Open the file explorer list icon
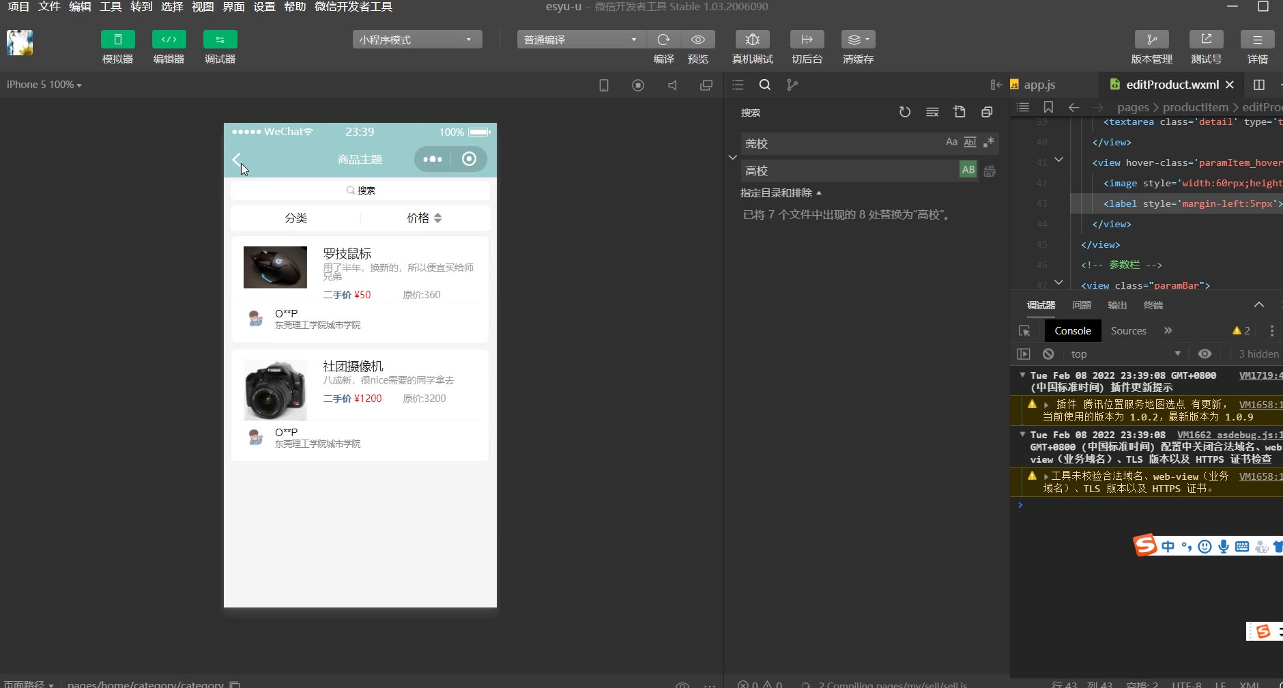1283x688 pixels. click(x=738, y=85)
